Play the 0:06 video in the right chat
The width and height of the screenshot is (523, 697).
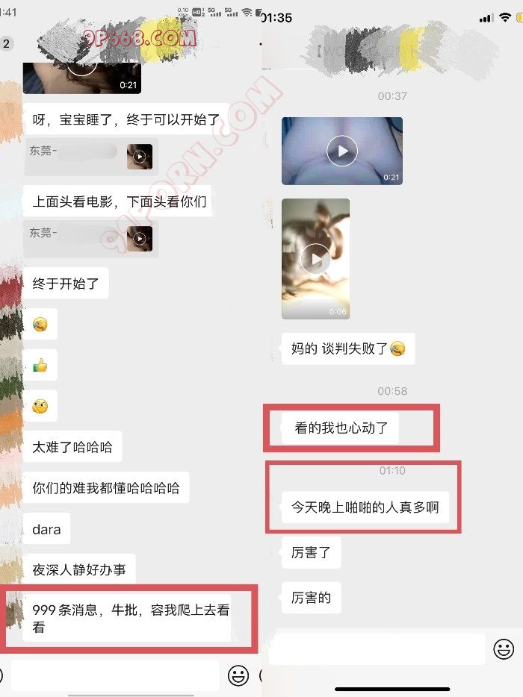point(315,259)
